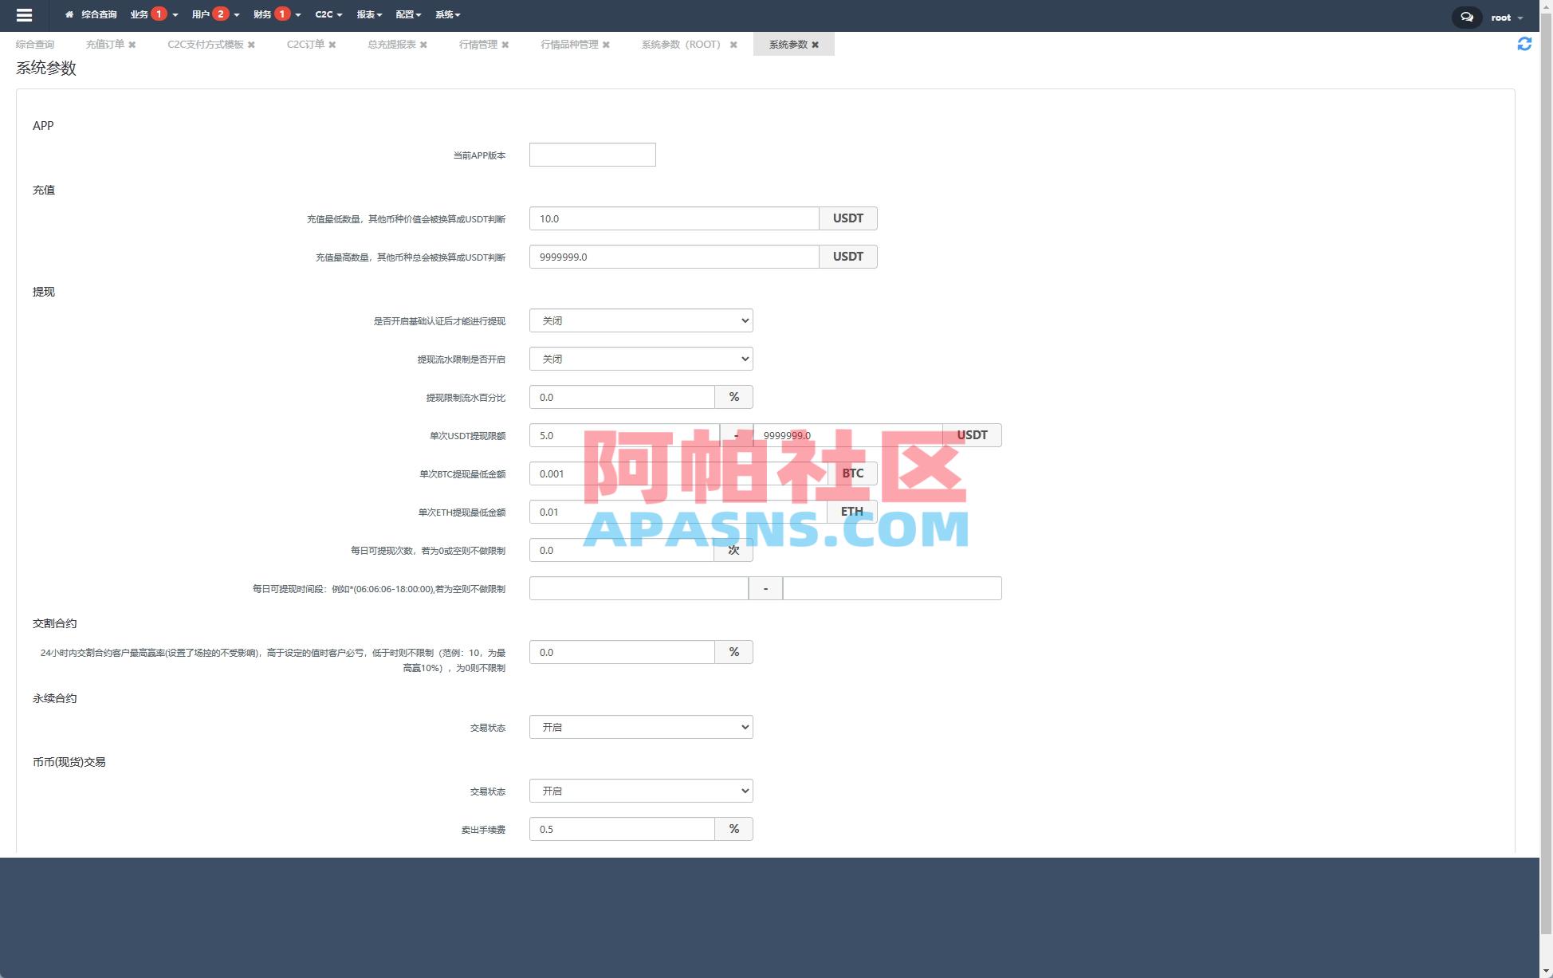Close the 总充提报表 tab
Image resolution: width=1553 pixels, height=978 pixels.
click(424, 45)
